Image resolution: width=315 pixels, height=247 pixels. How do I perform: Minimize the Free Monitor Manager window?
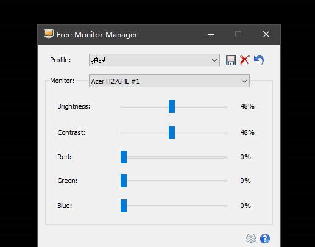tap(211, 34)
